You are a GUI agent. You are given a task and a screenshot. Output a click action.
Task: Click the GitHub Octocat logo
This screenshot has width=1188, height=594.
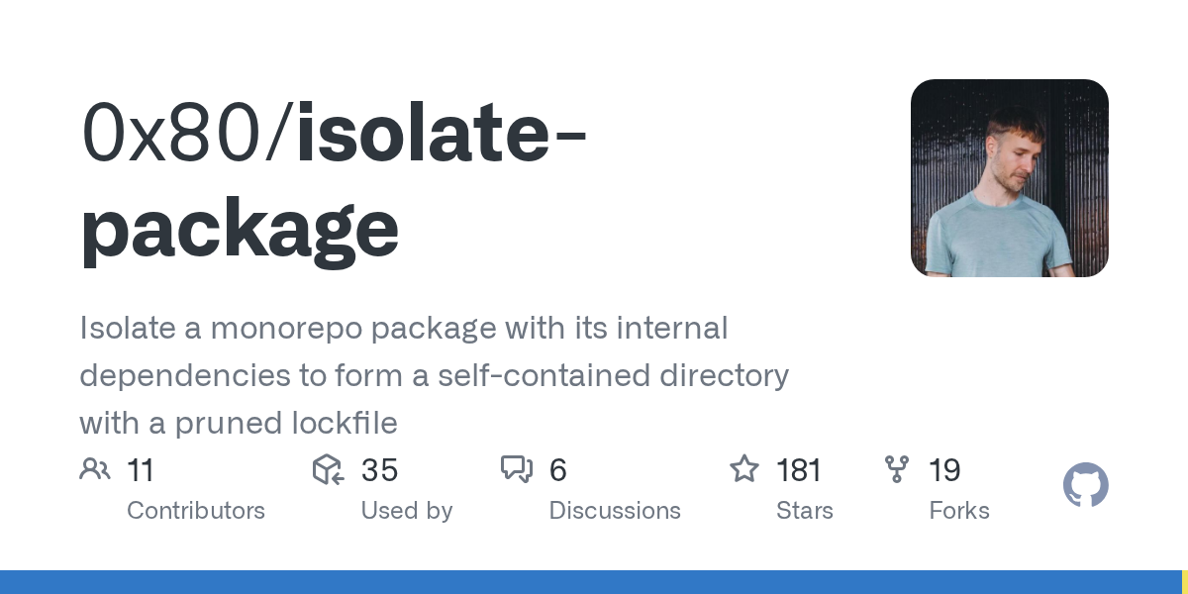[x=1085, y=486]
